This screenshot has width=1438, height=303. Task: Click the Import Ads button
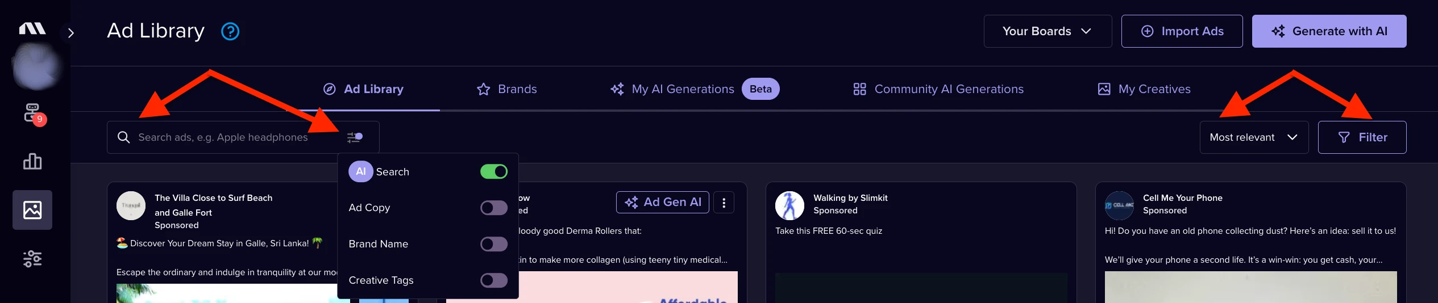pyautogui.click(x=1182, y=31)
